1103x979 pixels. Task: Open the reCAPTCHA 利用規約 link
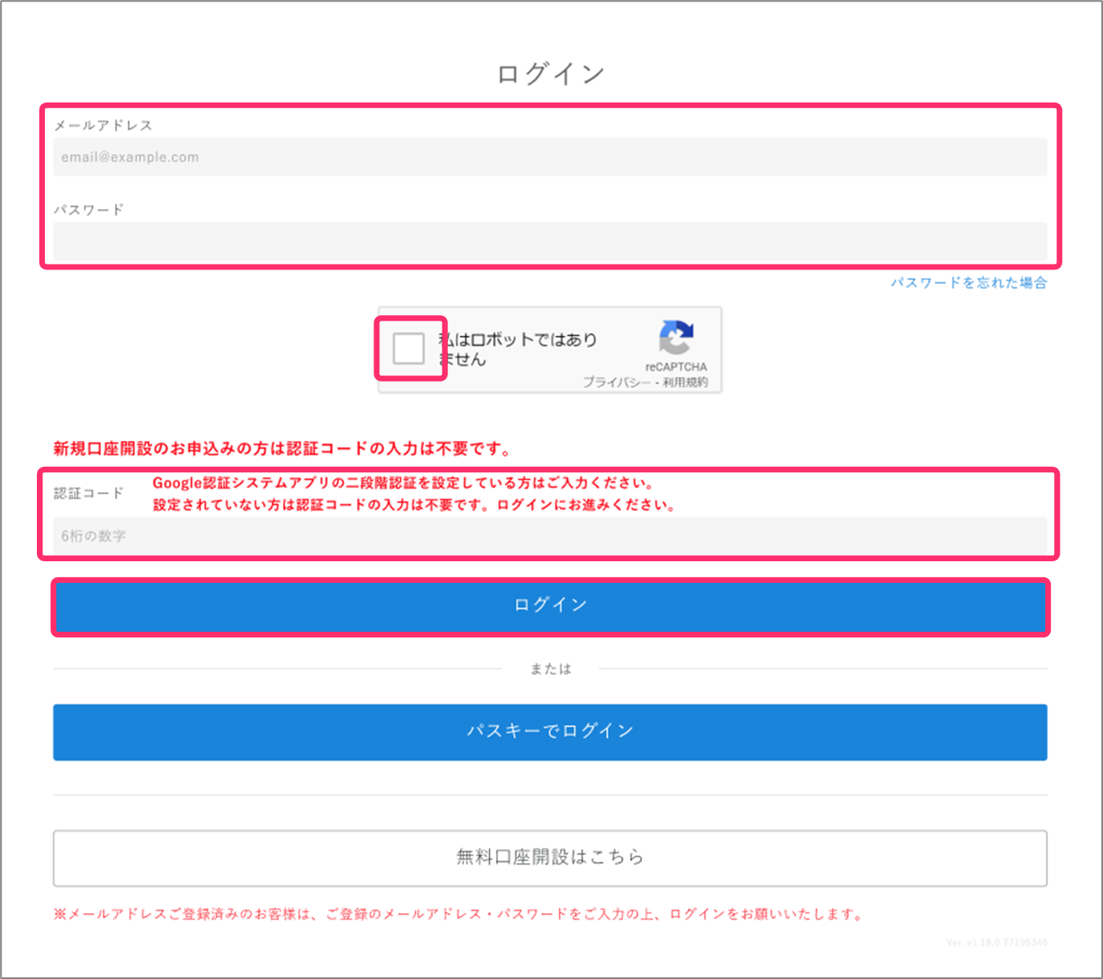point(685,382)
